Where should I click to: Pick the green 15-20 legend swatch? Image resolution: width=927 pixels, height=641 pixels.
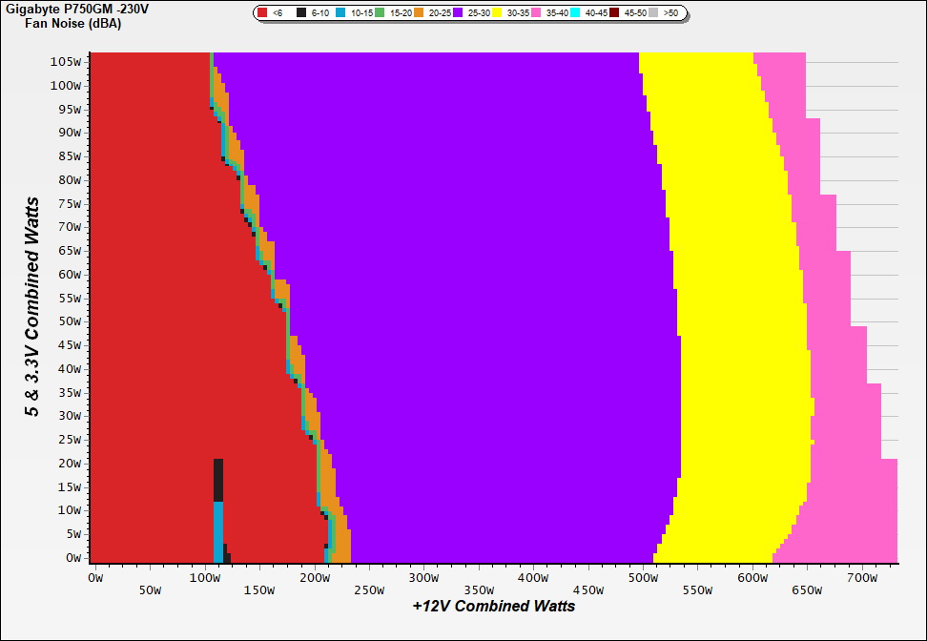380,13
